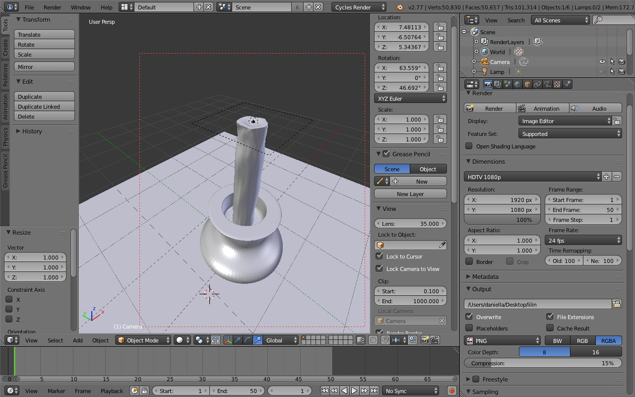
Task: Open the Cycles Render engine dropdown
Action: point(359,7)
